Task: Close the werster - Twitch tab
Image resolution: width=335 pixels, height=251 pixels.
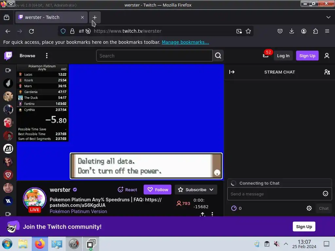Action: (x=82, y=17)
